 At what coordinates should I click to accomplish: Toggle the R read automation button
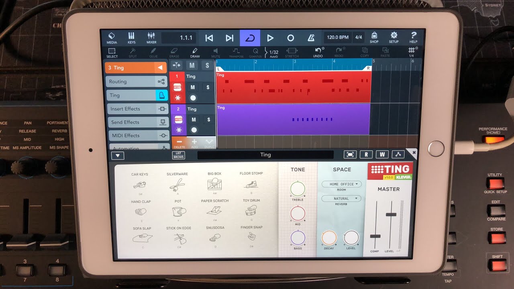pyautogui.click(x=366, y=155)
